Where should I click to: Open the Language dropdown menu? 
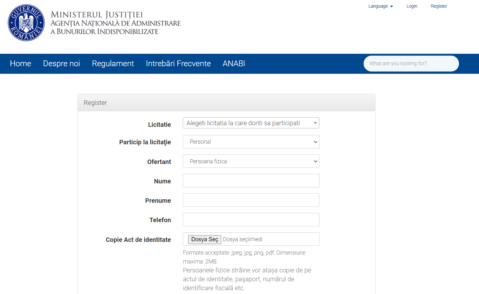380,6
